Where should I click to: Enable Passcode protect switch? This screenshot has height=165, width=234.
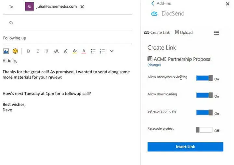(204, 130)
